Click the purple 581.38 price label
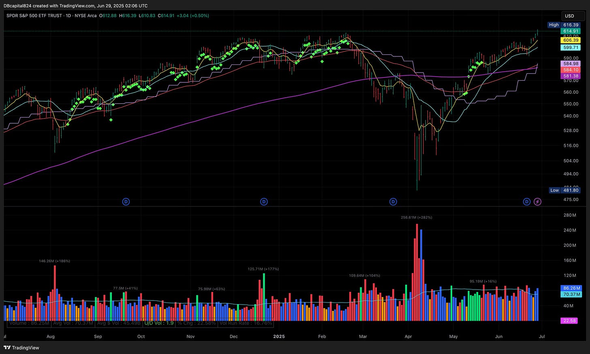Viewport: 590px width, 354px height. (571, 76)
